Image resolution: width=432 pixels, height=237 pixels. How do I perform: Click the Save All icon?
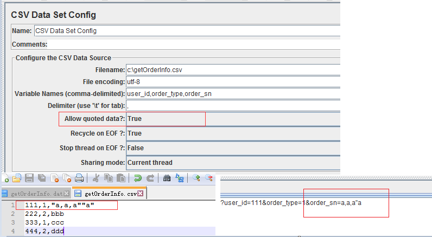pos(42,178)
